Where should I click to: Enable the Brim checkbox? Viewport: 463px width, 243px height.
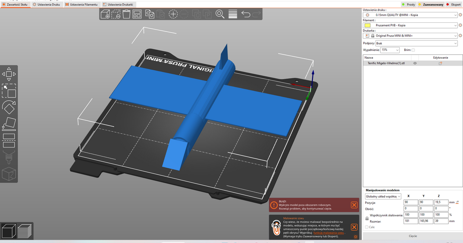[x=413, y=50]
